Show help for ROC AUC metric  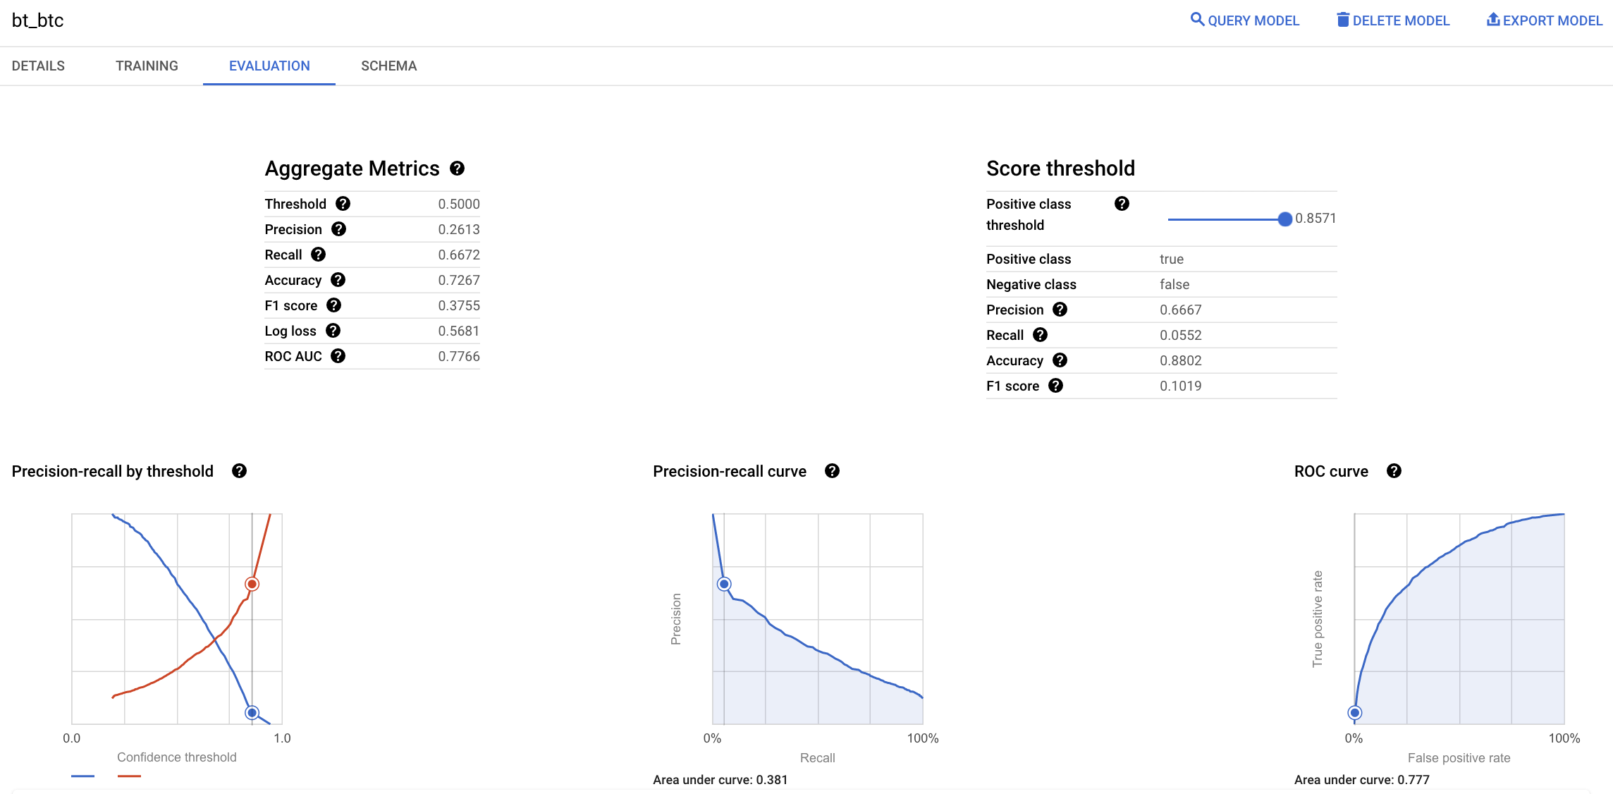[338, 356]
